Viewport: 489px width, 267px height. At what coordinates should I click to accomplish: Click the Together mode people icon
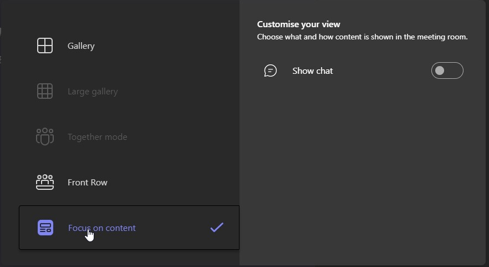45,137
